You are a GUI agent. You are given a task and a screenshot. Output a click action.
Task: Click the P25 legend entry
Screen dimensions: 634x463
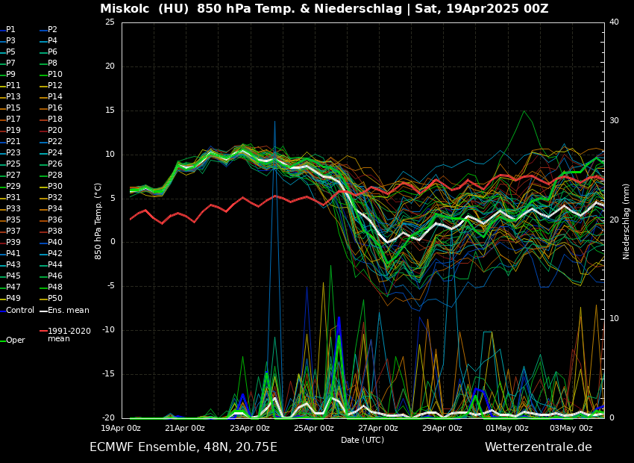[x=13, y=164]
